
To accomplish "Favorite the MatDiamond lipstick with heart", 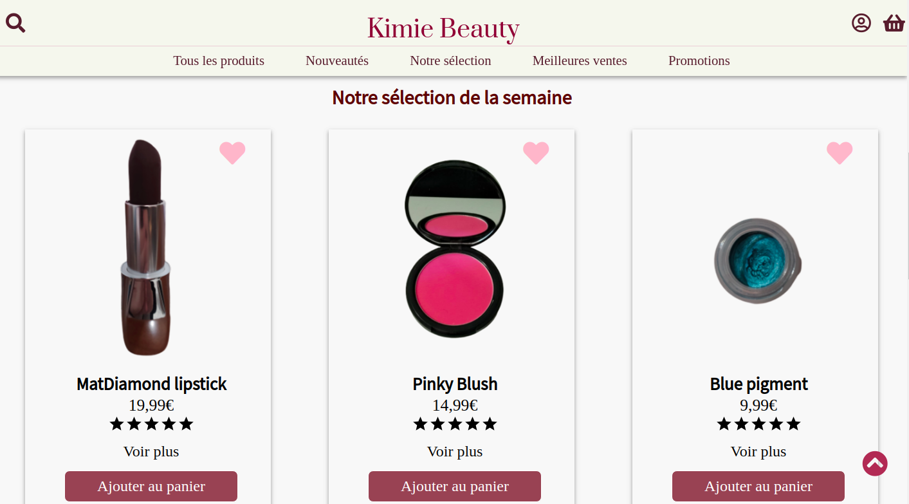I will coord(232,153).
